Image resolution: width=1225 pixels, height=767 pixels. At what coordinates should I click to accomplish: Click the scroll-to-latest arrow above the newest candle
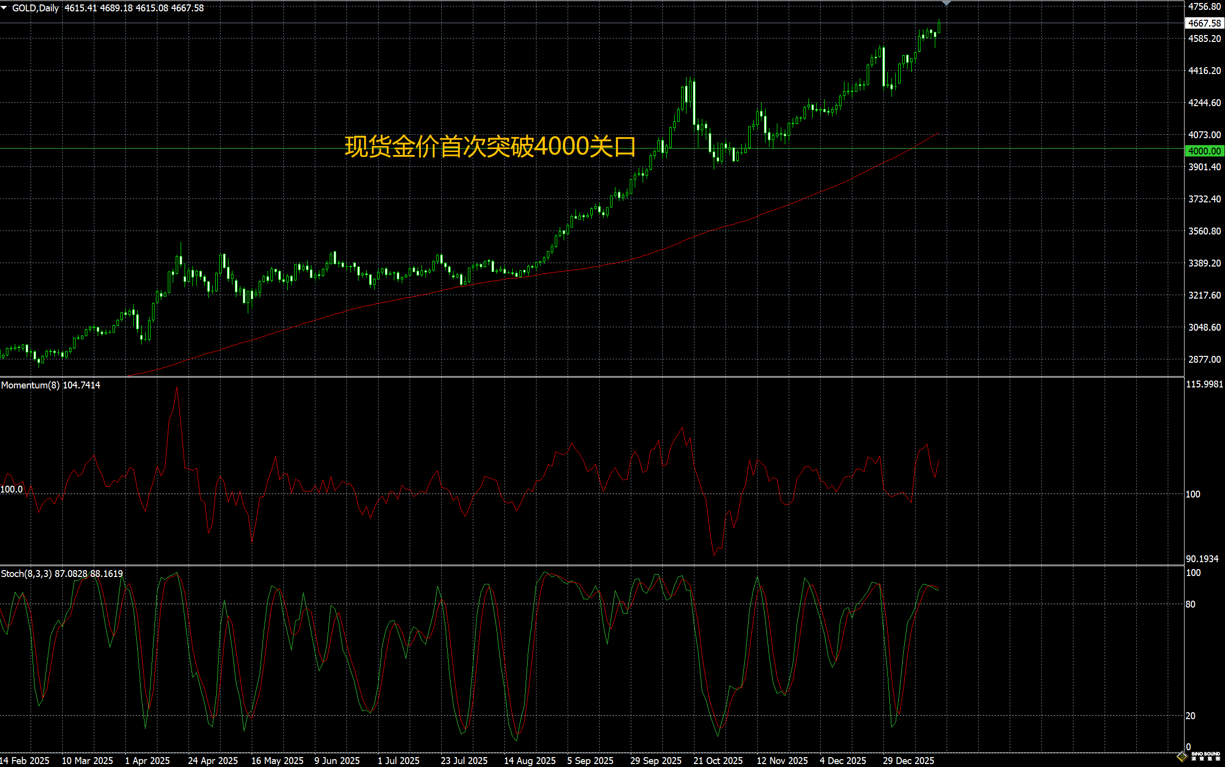946,4
